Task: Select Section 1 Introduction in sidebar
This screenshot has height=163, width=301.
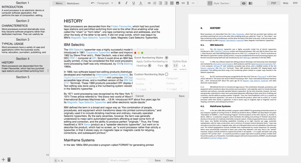Action: [x=25, y=9]
